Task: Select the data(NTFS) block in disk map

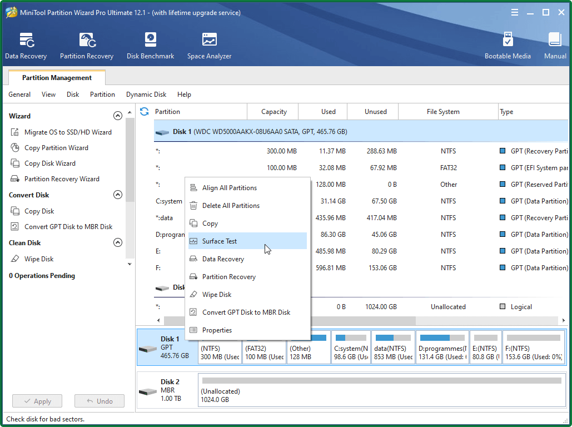Action: click(393, 347)
